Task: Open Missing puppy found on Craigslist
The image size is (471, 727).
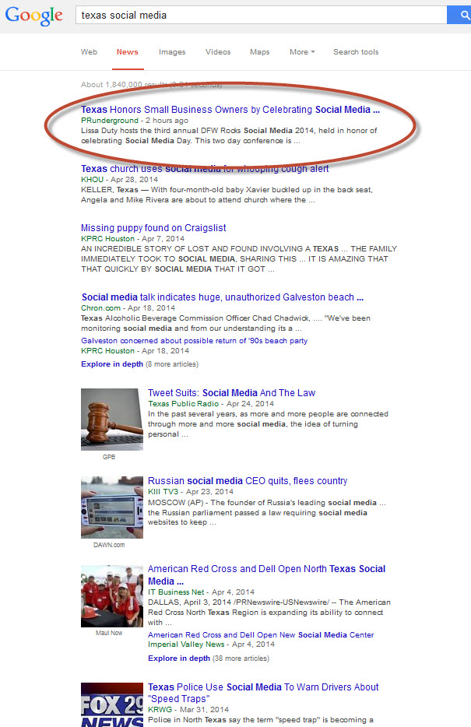Action: click(153, 227)
